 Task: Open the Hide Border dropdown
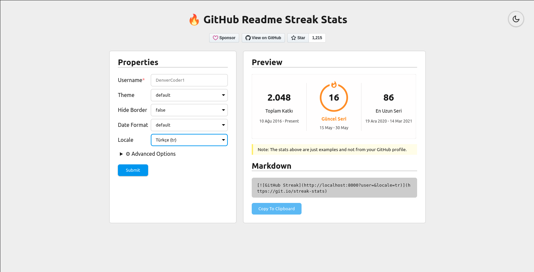tap(189, 110)
